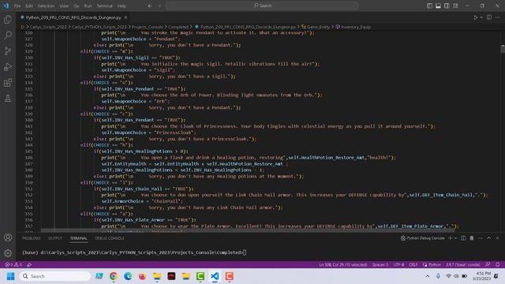Click the CRLF line ending status item
505x284 pixels.
click(413, 265)
